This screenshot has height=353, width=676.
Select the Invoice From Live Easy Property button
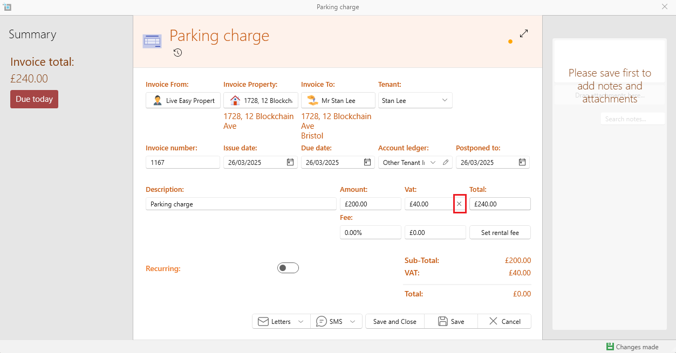click(x=183, y=100)
